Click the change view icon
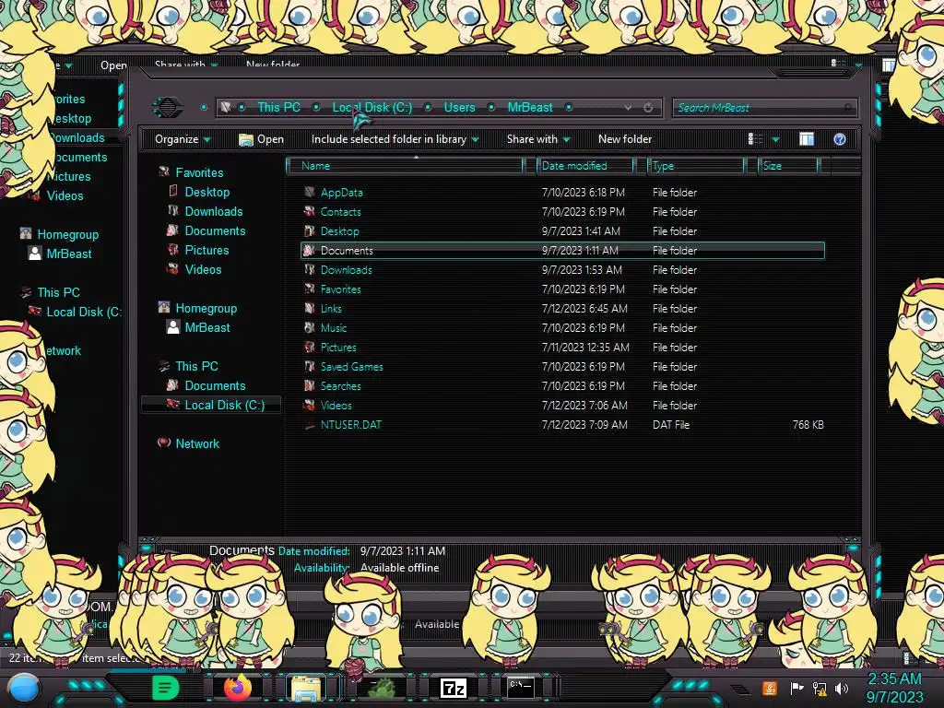 (755, 139)
